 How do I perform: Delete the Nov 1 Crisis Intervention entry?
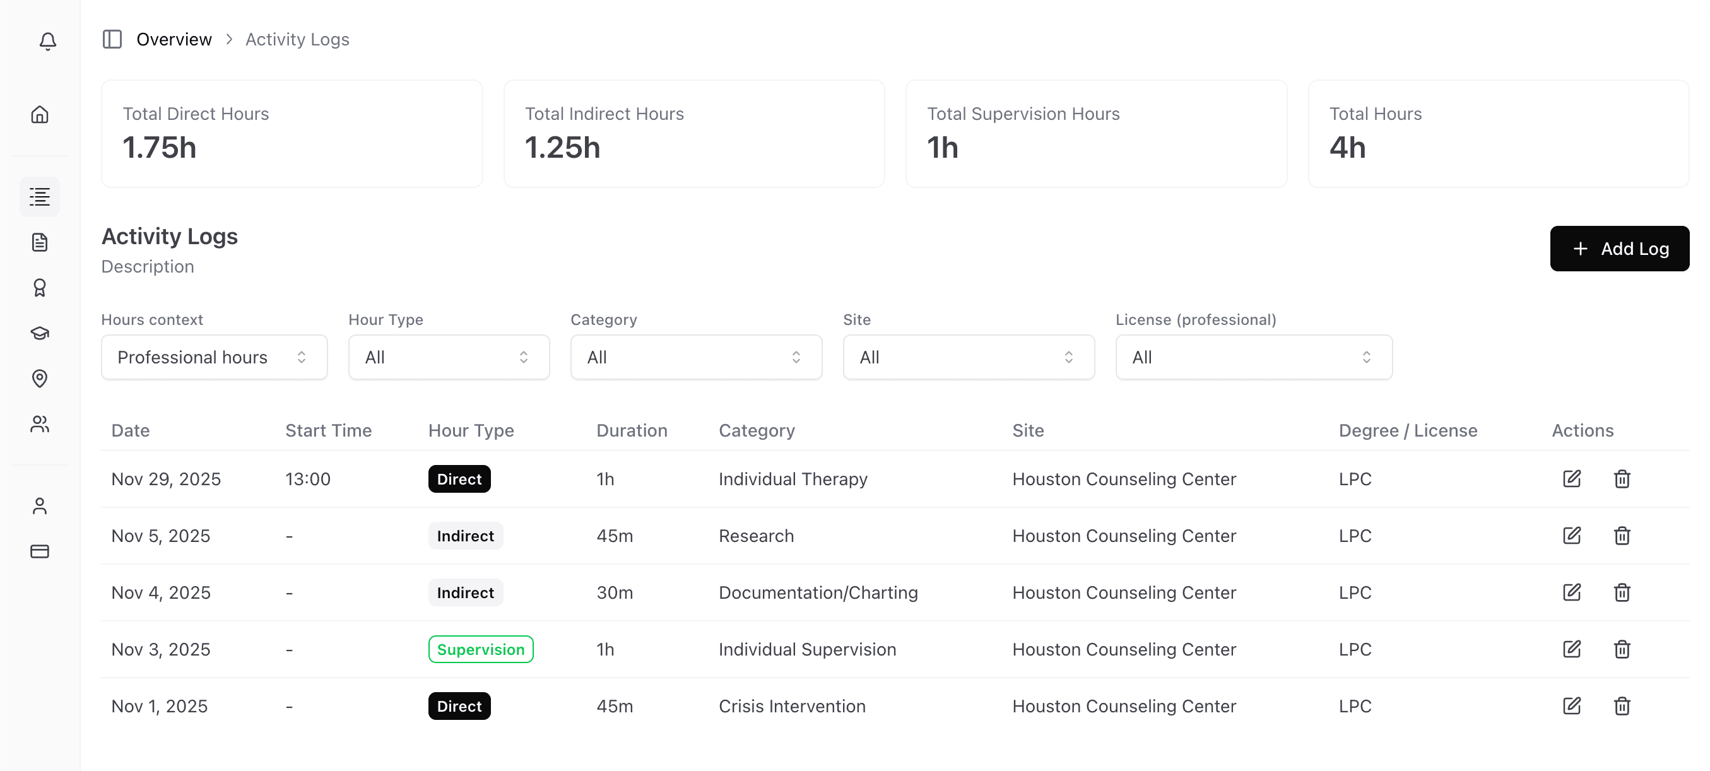pos(1622,706)
